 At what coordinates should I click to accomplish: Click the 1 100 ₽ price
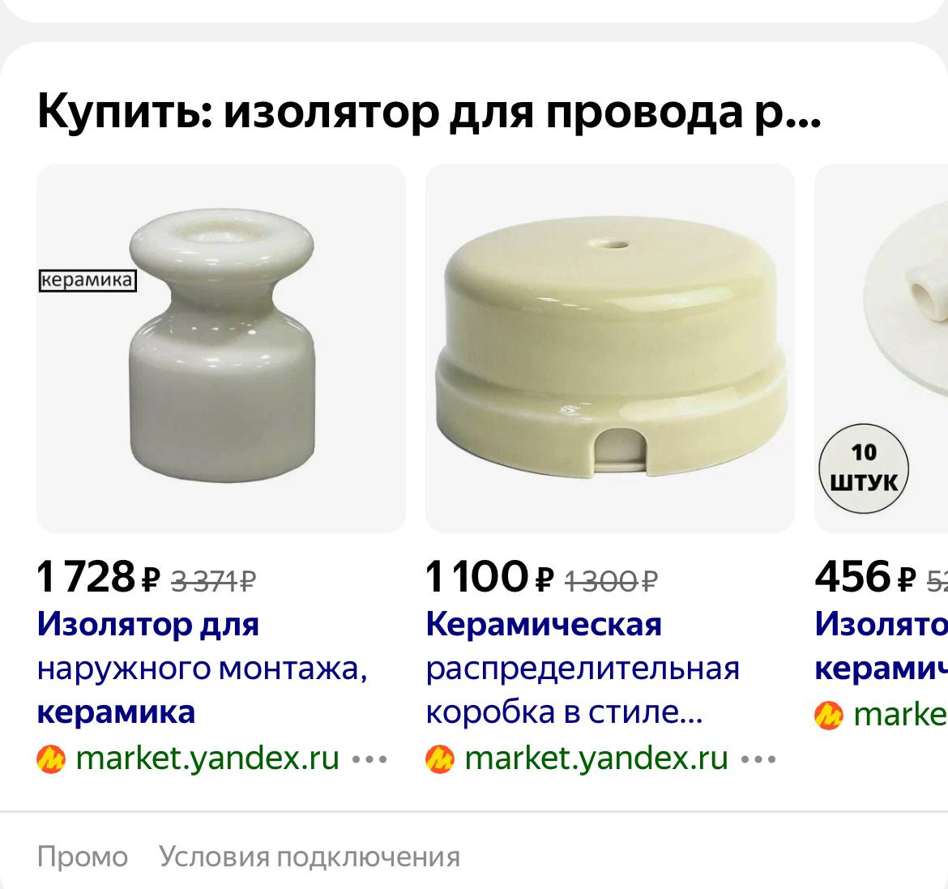(x=489, y=576)
